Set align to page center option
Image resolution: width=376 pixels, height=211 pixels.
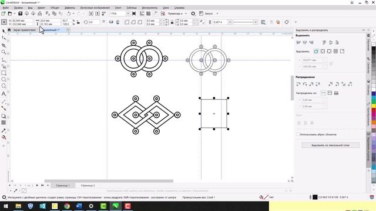pos(329,51)
